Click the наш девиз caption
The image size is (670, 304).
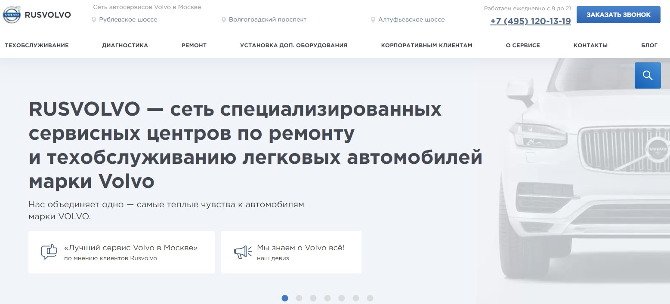point(273,258)
